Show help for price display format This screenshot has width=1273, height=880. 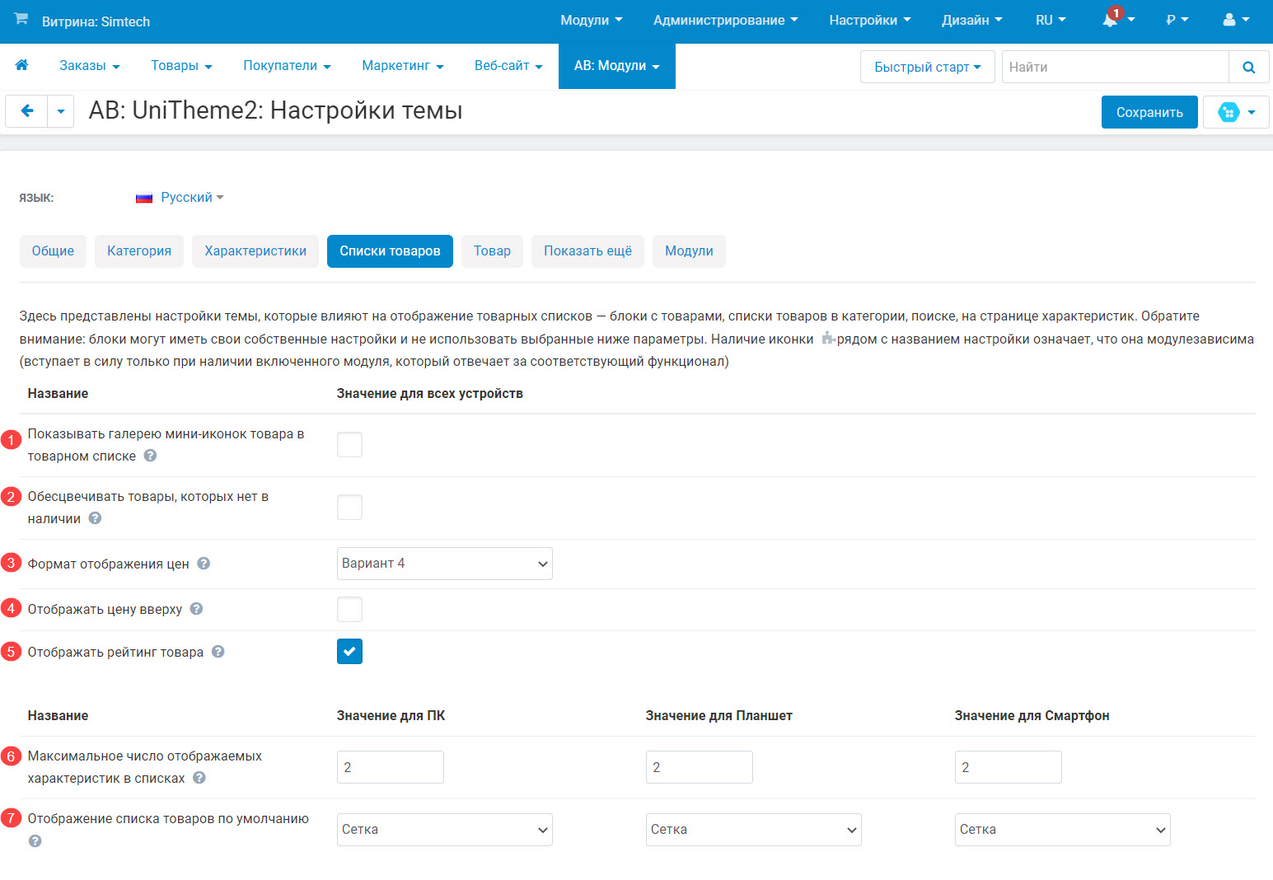tap(204, 564)
